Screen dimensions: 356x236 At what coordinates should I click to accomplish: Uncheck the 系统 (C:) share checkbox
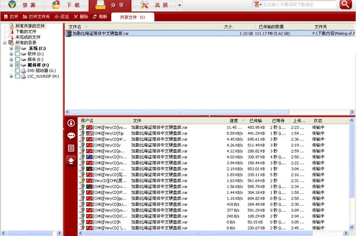click(17, 48)
